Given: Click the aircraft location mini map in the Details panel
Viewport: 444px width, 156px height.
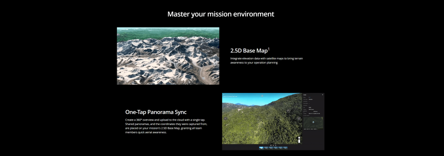Looking at the screenshot, I should click(313, 123).
